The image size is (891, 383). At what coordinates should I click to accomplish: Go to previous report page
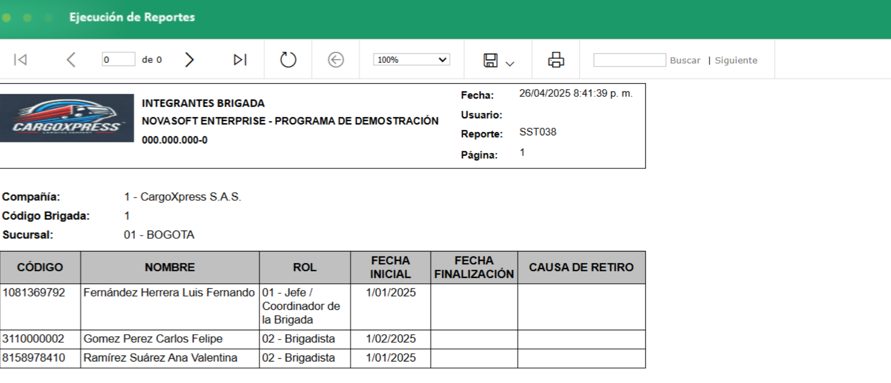[x=71, y=59]
